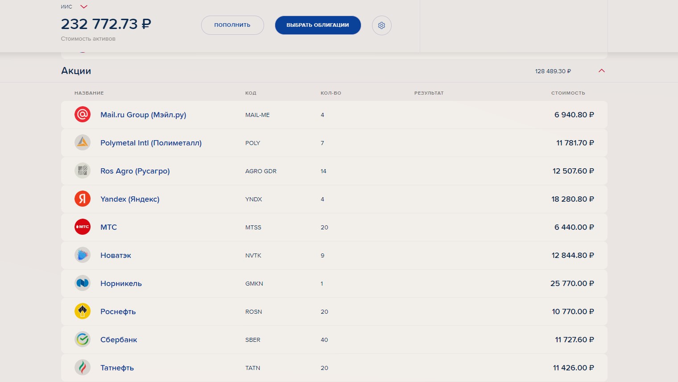The image size is (678, 382).
Task: Click the Новатэк logo icon
Action: (83, 255)
